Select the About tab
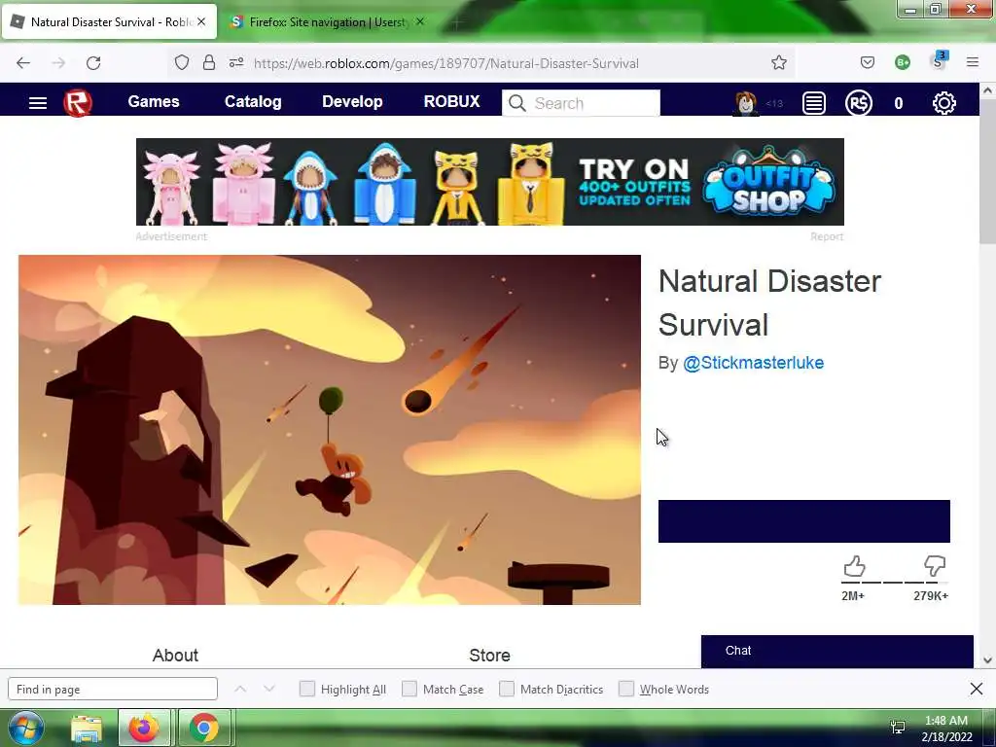 [x=175, y=656]
